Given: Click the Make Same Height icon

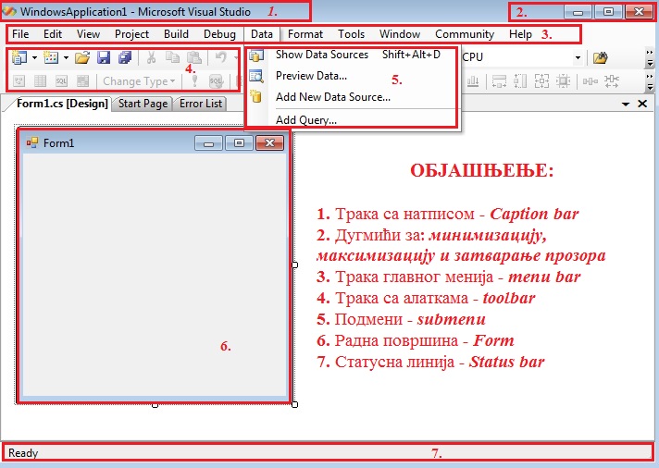Looking at the screenshot, I should tap(520, 81).
